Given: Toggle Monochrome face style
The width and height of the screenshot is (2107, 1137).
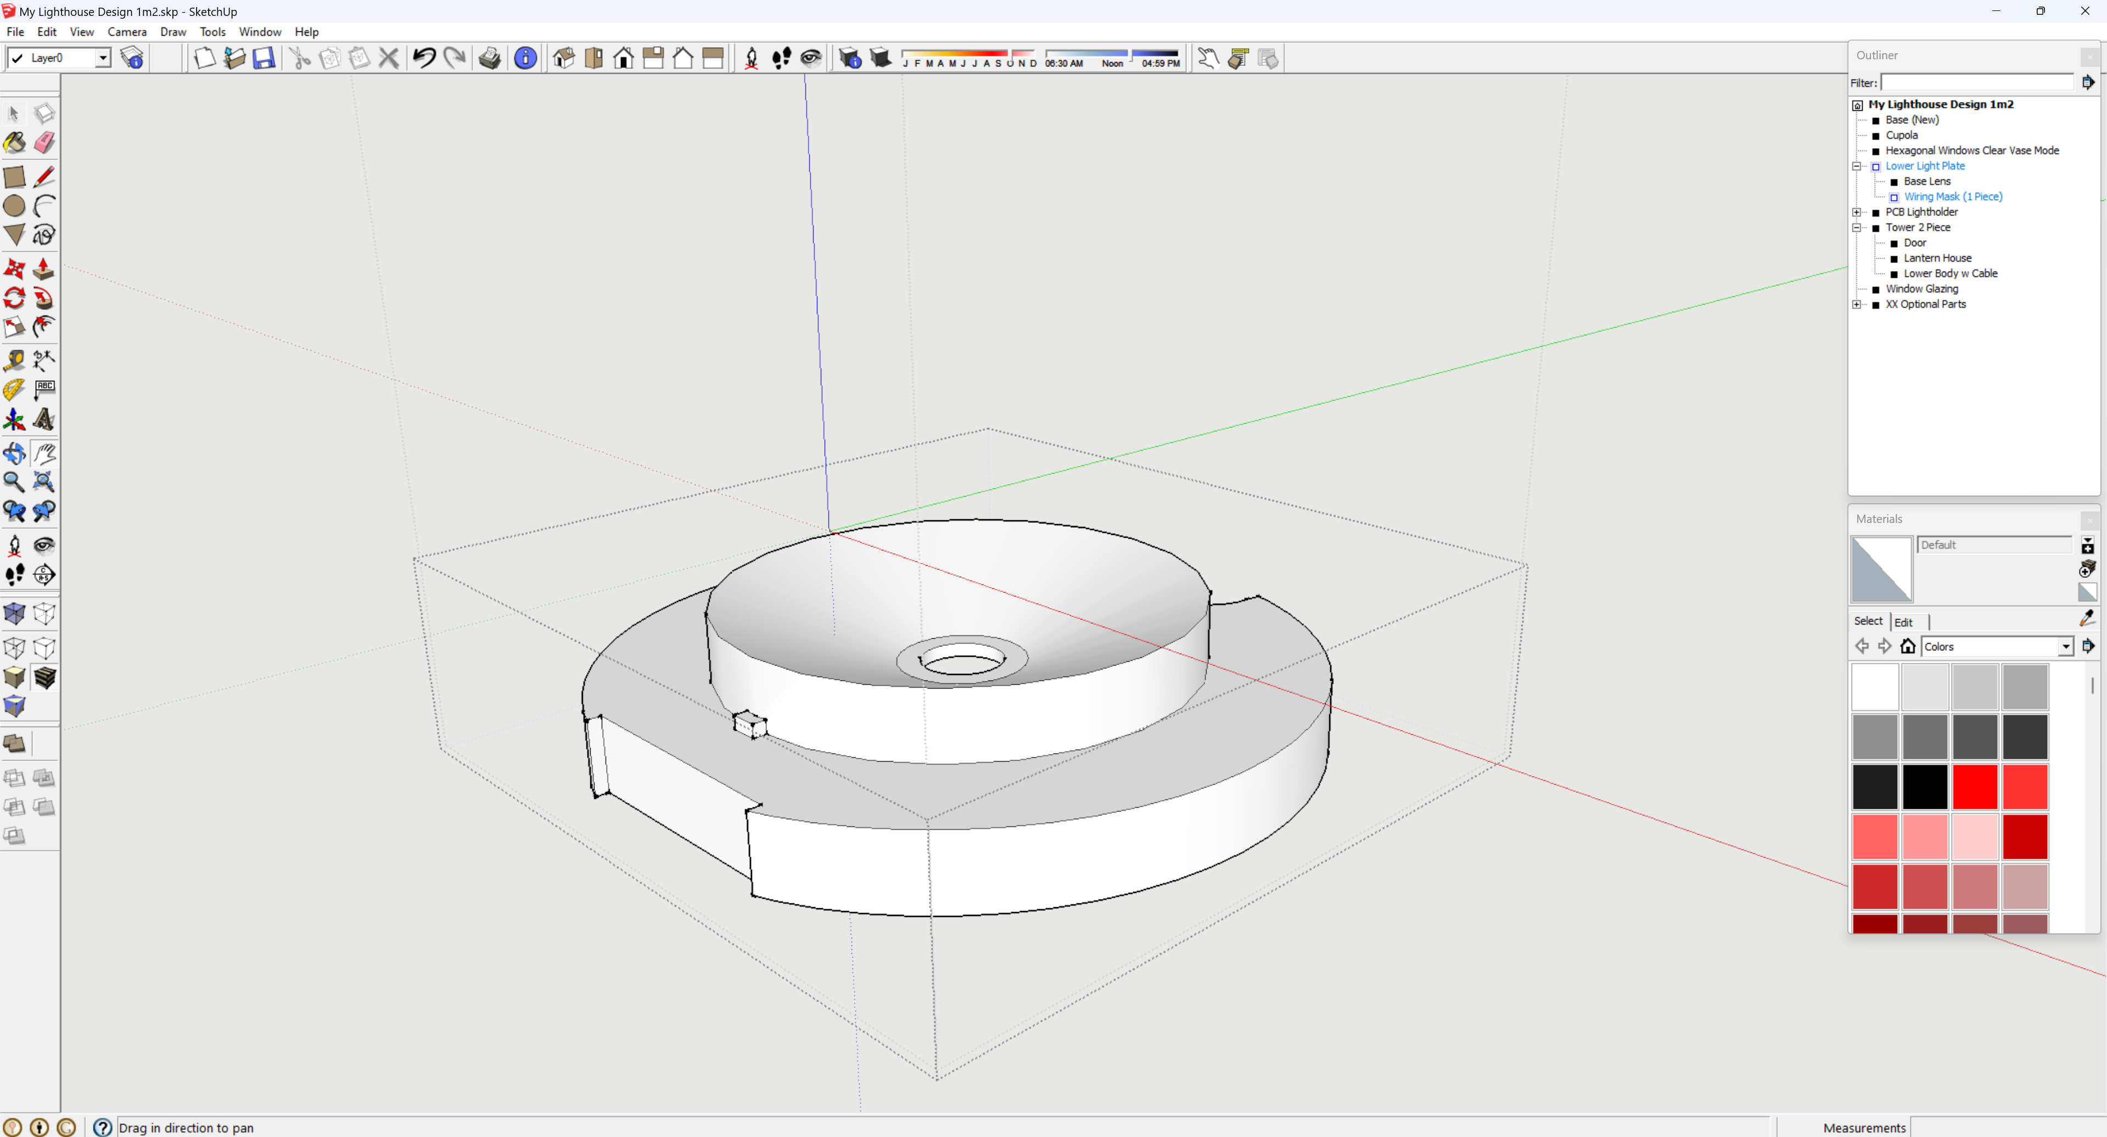Looking at the screenshot, I should pos(14,707).
